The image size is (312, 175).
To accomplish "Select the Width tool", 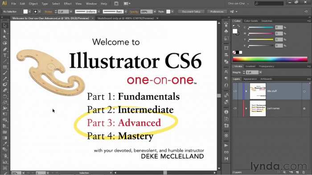I will (5, 108).
